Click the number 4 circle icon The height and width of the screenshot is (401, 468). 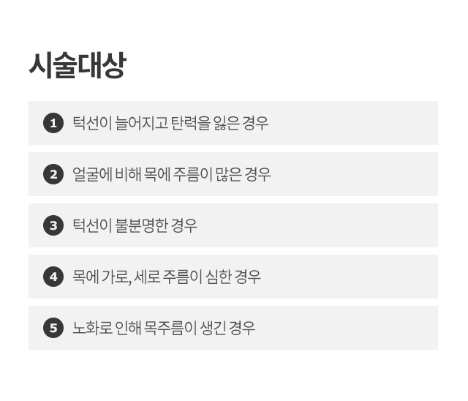[53, 277]
